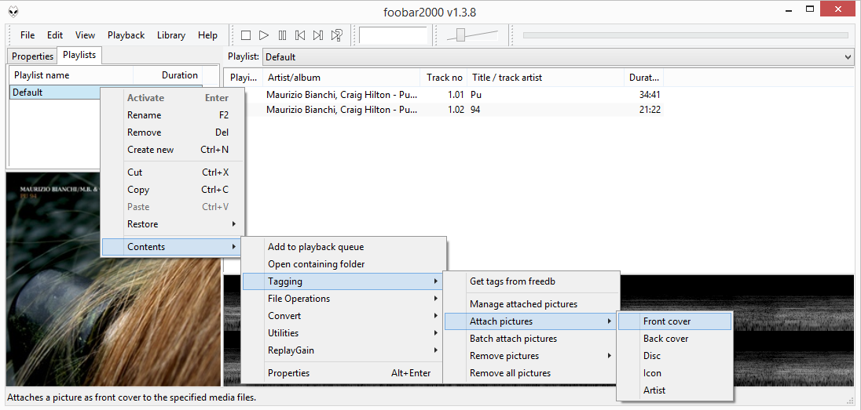861x410 pixels.
Task: Expand the File Operations submenu
Action: tap(344, 299)
